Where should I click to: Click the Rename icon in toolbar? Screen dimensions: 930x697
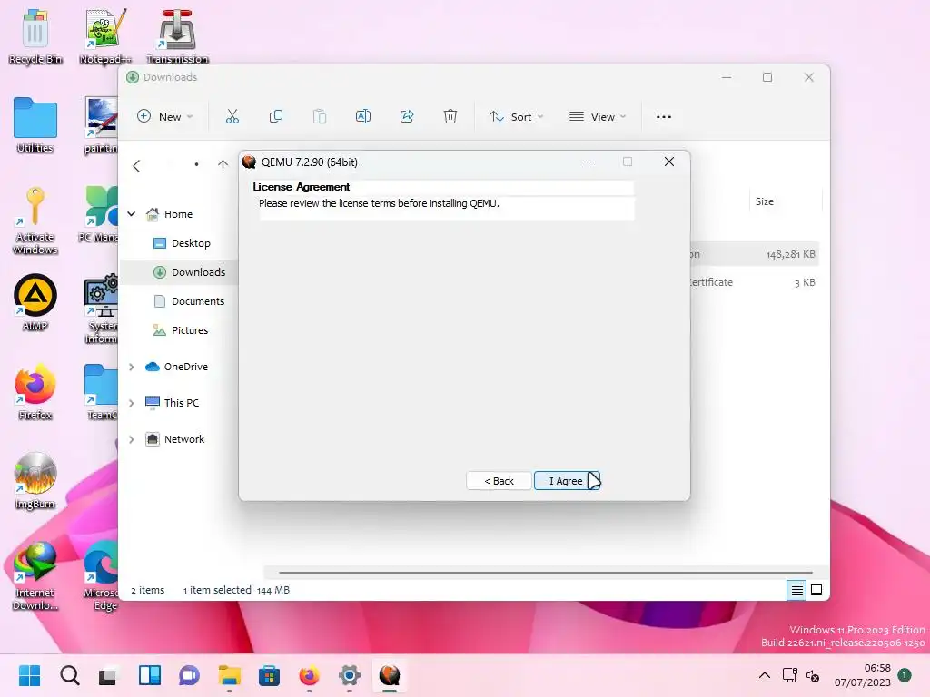tap(363, 117)
